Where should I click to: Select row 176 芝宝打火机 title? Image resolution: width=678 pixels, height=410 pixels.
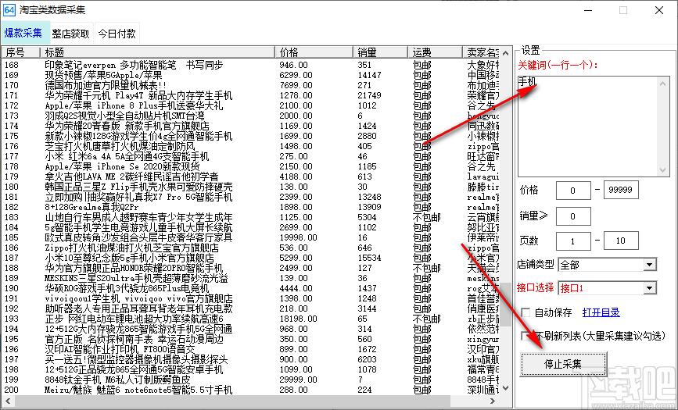point(120,146)
